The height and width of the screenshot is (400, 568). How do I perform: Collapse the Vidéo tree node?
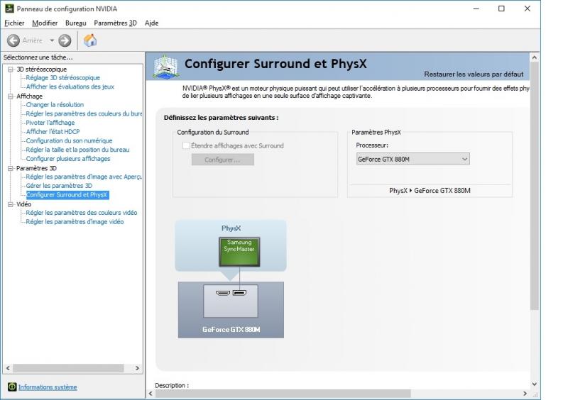point(11,204)
